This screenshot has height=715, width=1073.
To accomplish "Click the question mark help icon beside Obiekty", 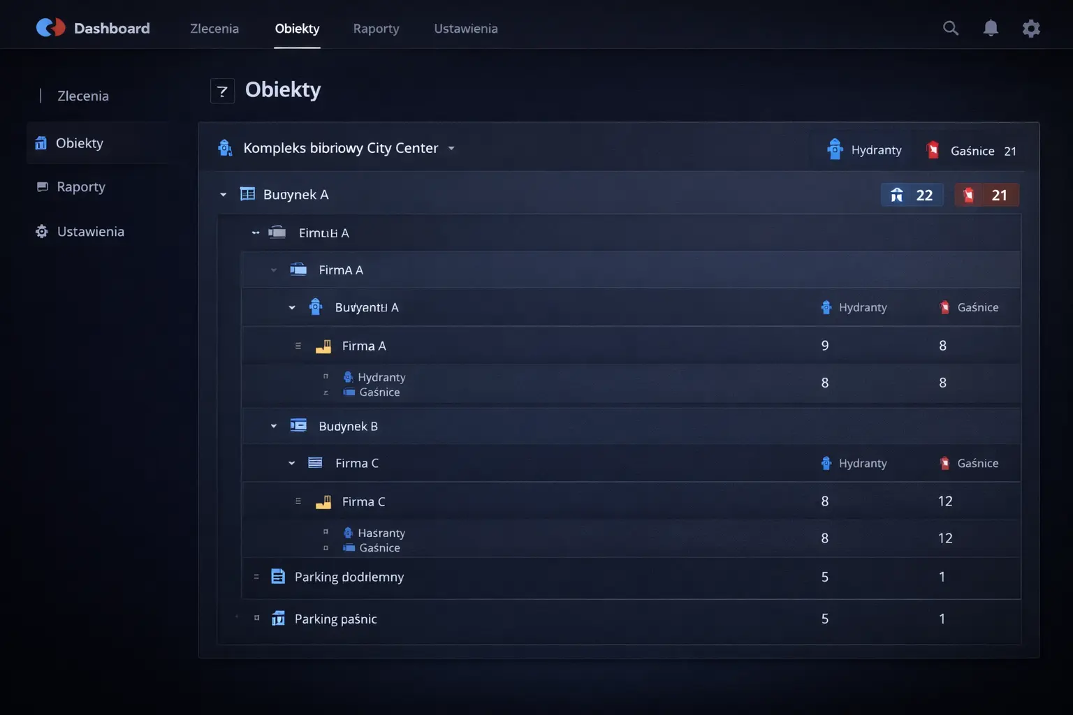I will [222, 91].
